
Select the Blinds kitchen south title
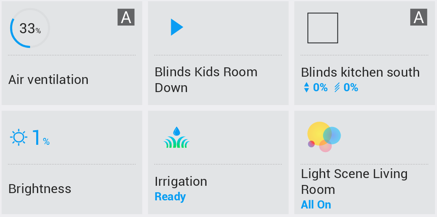360,72
